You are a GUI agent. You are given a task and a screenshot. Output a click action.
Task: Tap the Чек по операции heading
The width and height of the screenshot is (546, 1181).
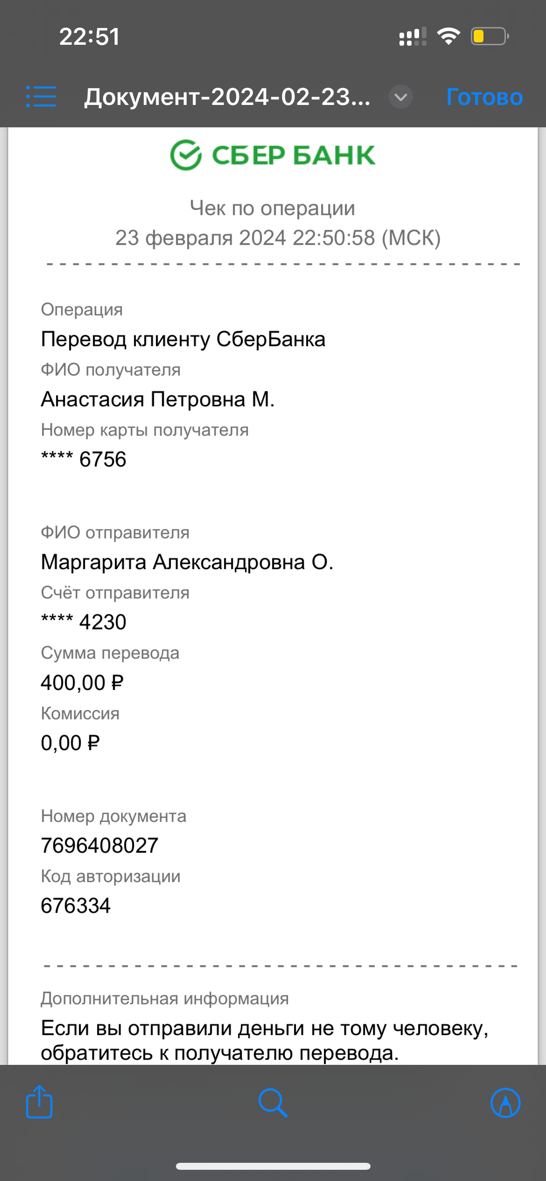(x=273, y=208)
